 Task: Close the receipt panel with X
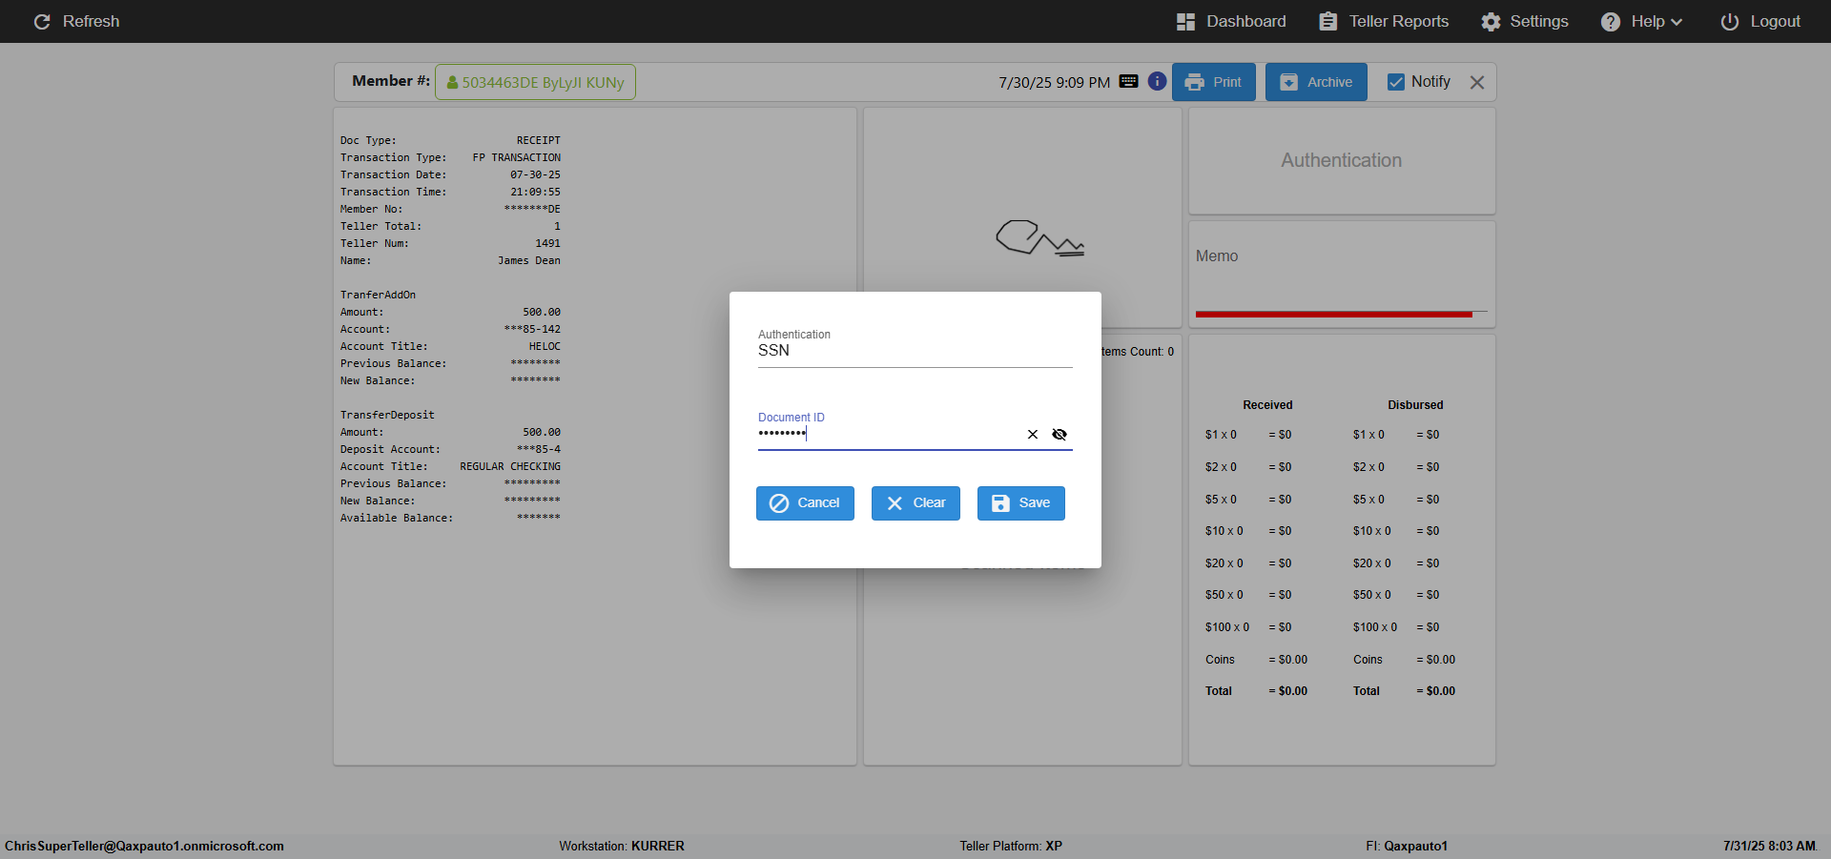point(1477,82)
